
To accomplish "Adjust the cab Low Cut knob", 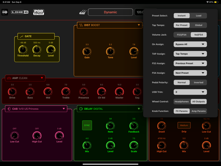I will 14,136.
